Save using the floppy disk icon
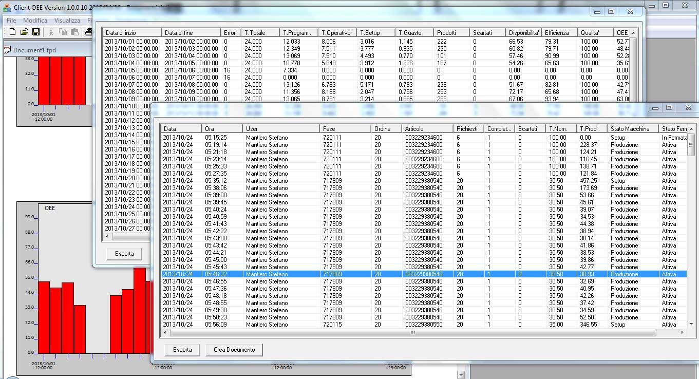Viewport: 699px width, 379px height. [x=36, y=32]
